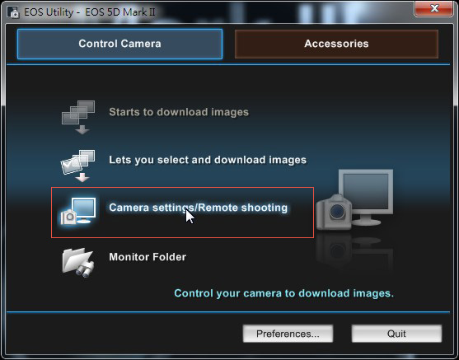Select Starts to download images text
459x360 pixels.
(179, 112)
